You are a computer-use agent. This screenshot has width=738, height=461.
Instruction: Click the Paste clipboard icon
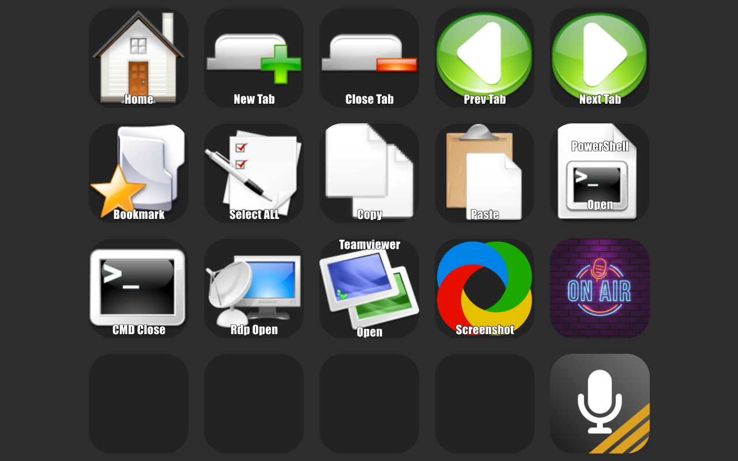(x=484, y=173)
